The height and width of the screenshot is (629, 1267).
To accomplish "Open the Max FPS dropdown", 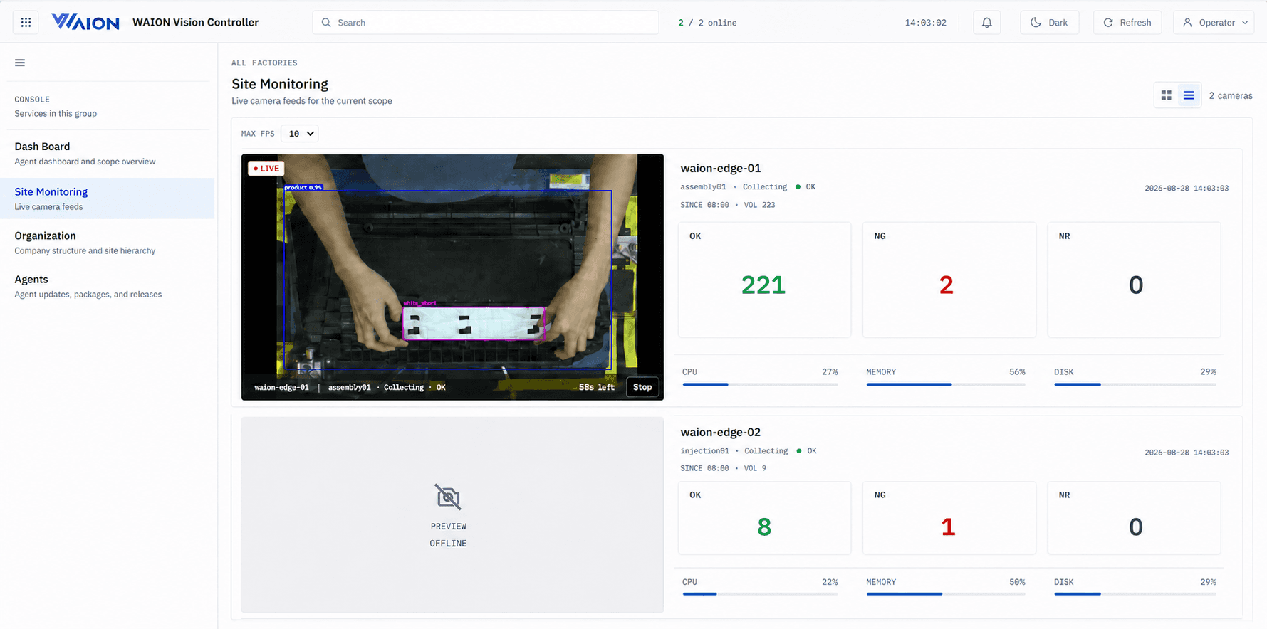I will click(x=300, y=134).
